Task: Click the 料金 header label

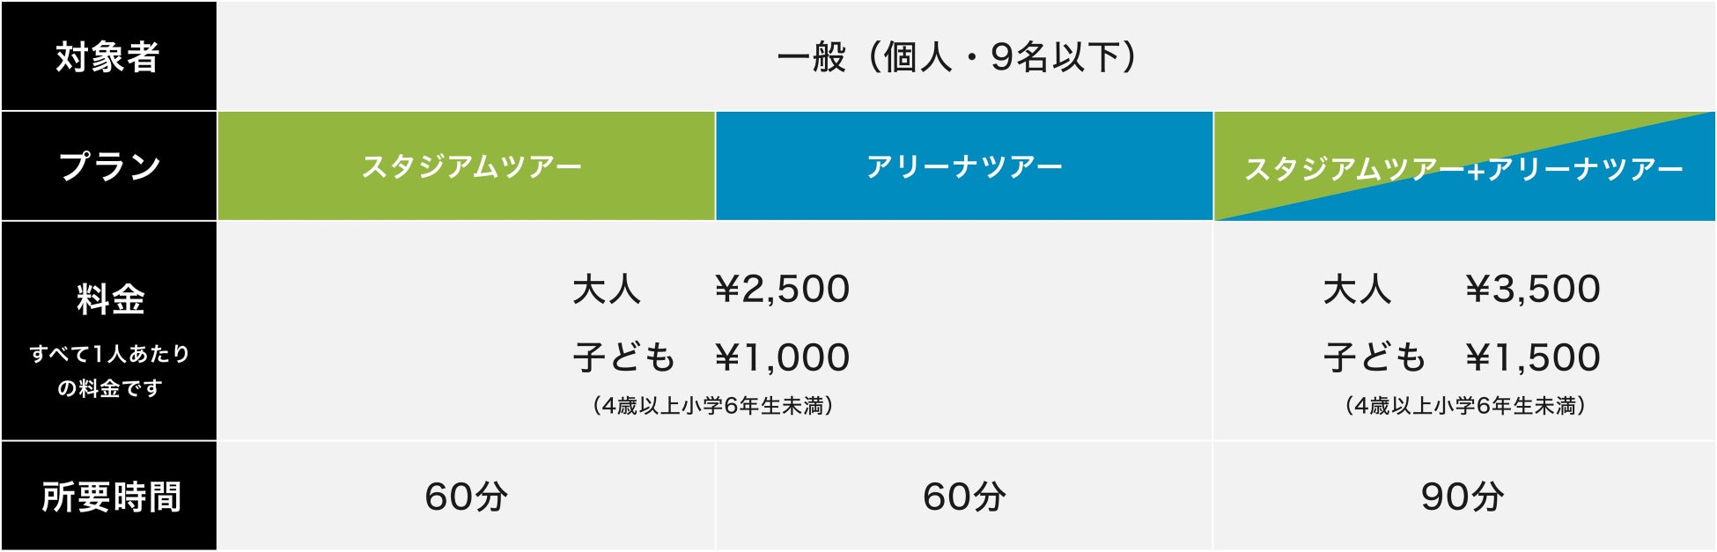Action: 110,299
